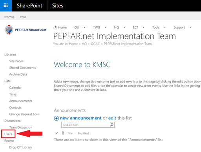
Task: Click ECT in the top navigation
Action: tap(135, 27)
